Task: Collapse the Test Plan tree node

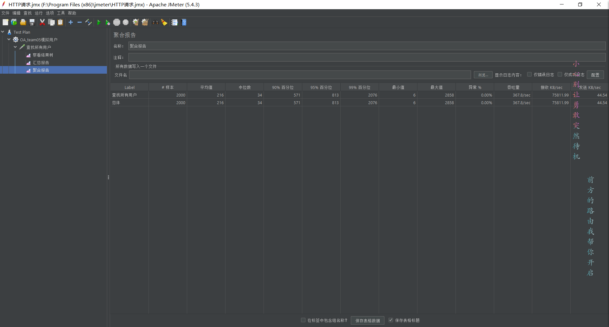Action: point(3,32)
